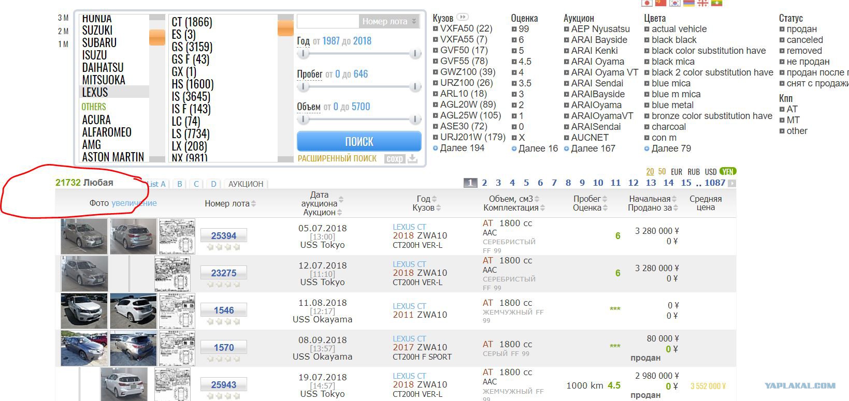The height and width of the screenshot is (401, 849).
Task: Sort by Кузов column arrows in table header
Action: click(x=438, y=208)
